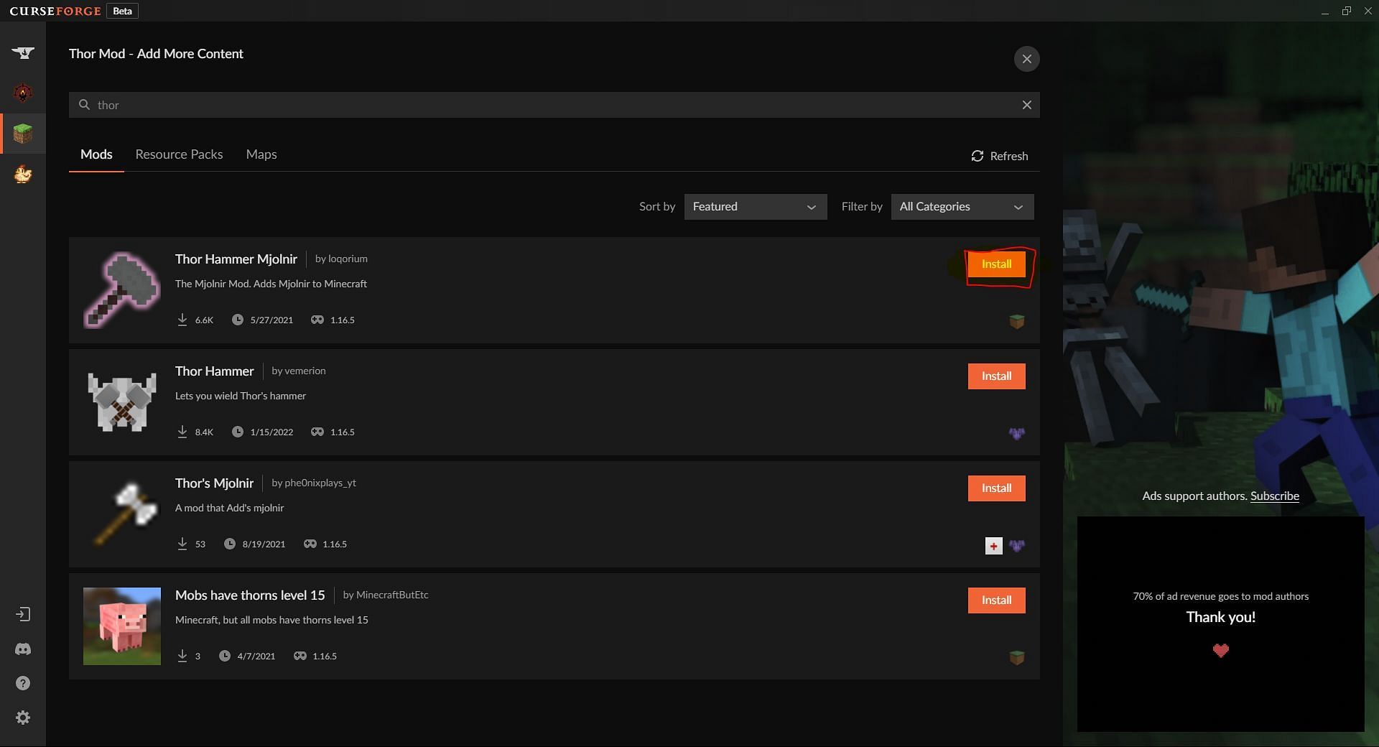This screenshot has width=1379, height=747.
Task: Click the Refresh button
Action: [x=1000, y=156]
